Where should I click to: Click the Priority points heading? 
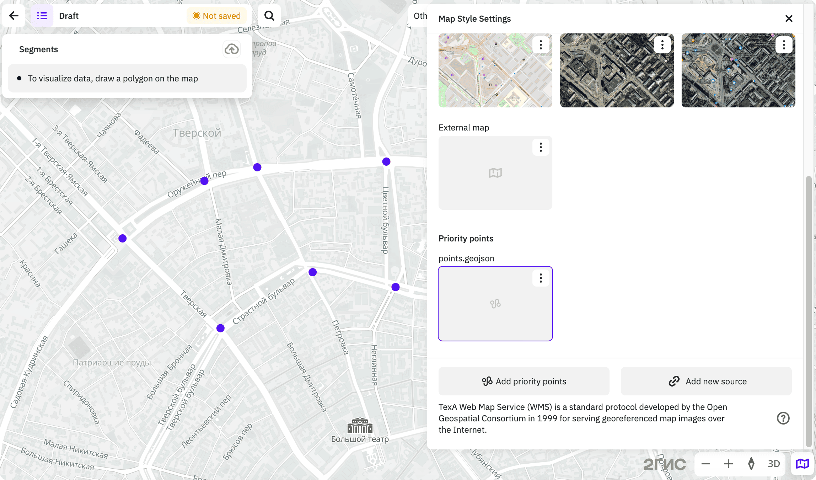[x=466, y=239]
